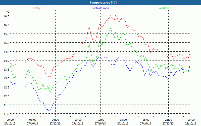Viewport: 201px width, 126px height.
Task: Click the 12,5 y-axis value
Action: [7, 87]
